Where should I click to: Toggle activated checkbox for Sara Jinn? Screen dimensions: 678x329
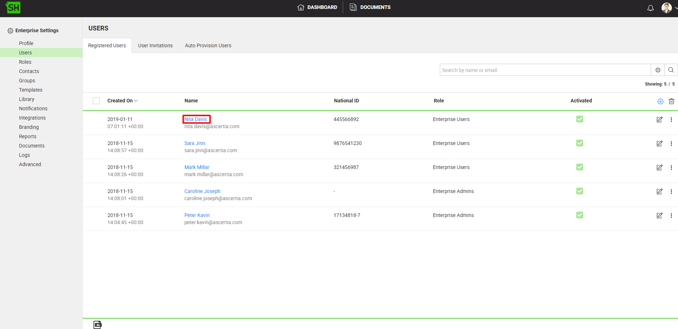click(x=580, y=143)
